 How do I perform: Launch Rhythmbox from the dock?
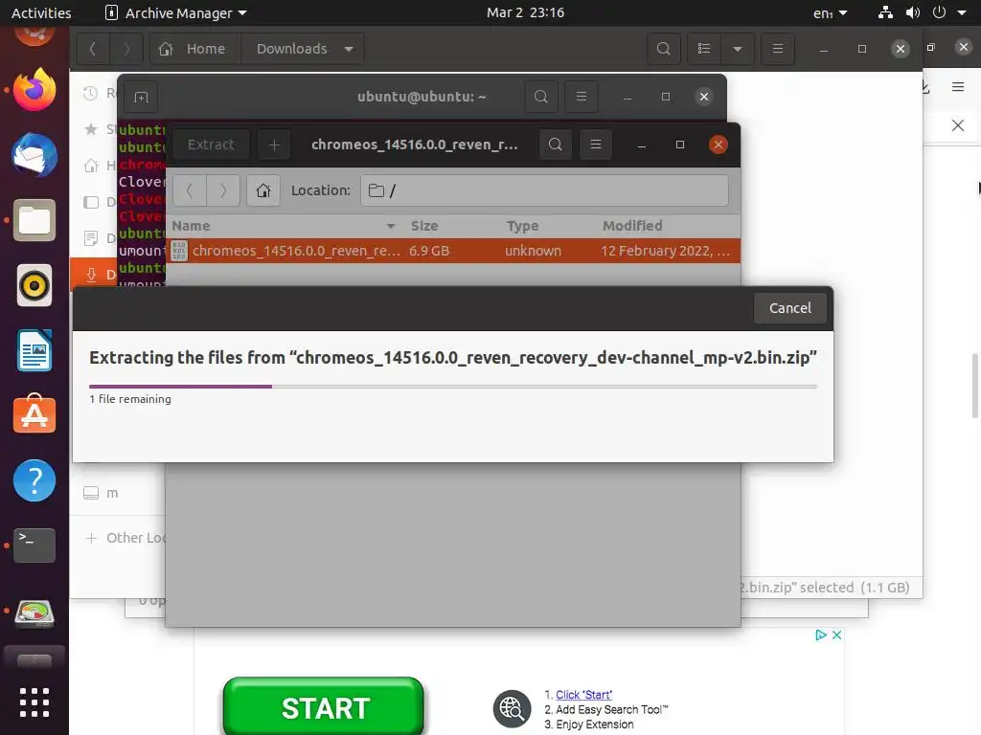click(x=34, y=285)
